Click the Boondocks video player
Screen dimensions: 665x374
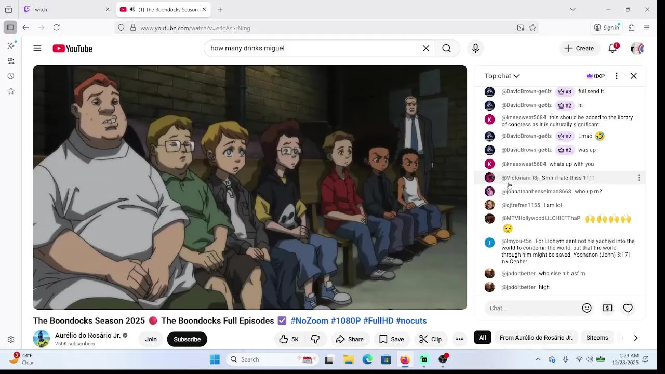coord(250,188)
